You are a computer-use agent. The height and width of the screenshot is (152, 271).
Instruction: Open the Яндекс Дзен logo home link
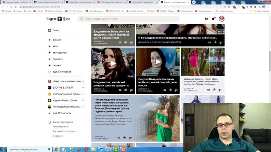[58, 19]
